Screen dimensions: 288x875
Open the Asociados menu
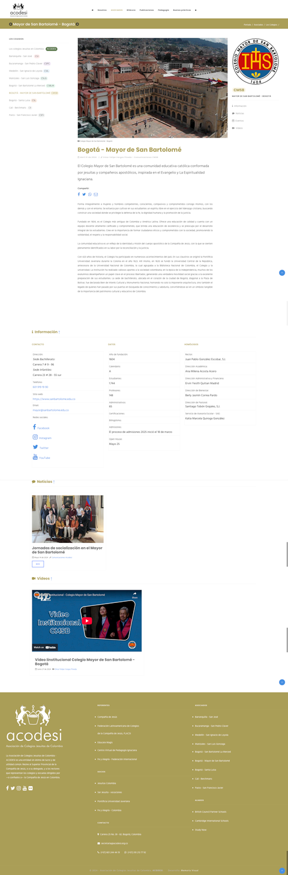tap(116, 10)
